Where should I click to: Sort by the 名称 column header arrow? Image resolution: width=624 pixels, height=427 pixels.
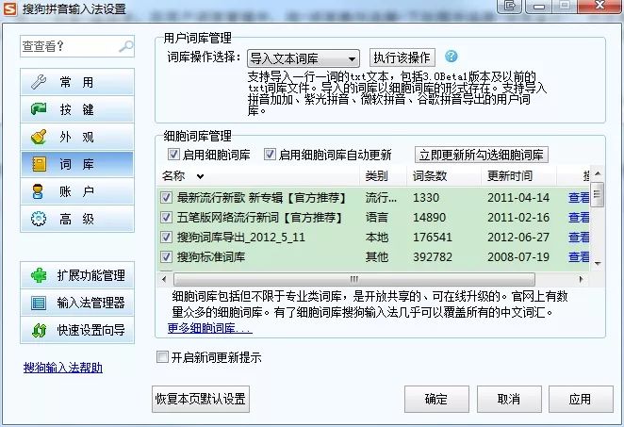click(x=200, y=176)
